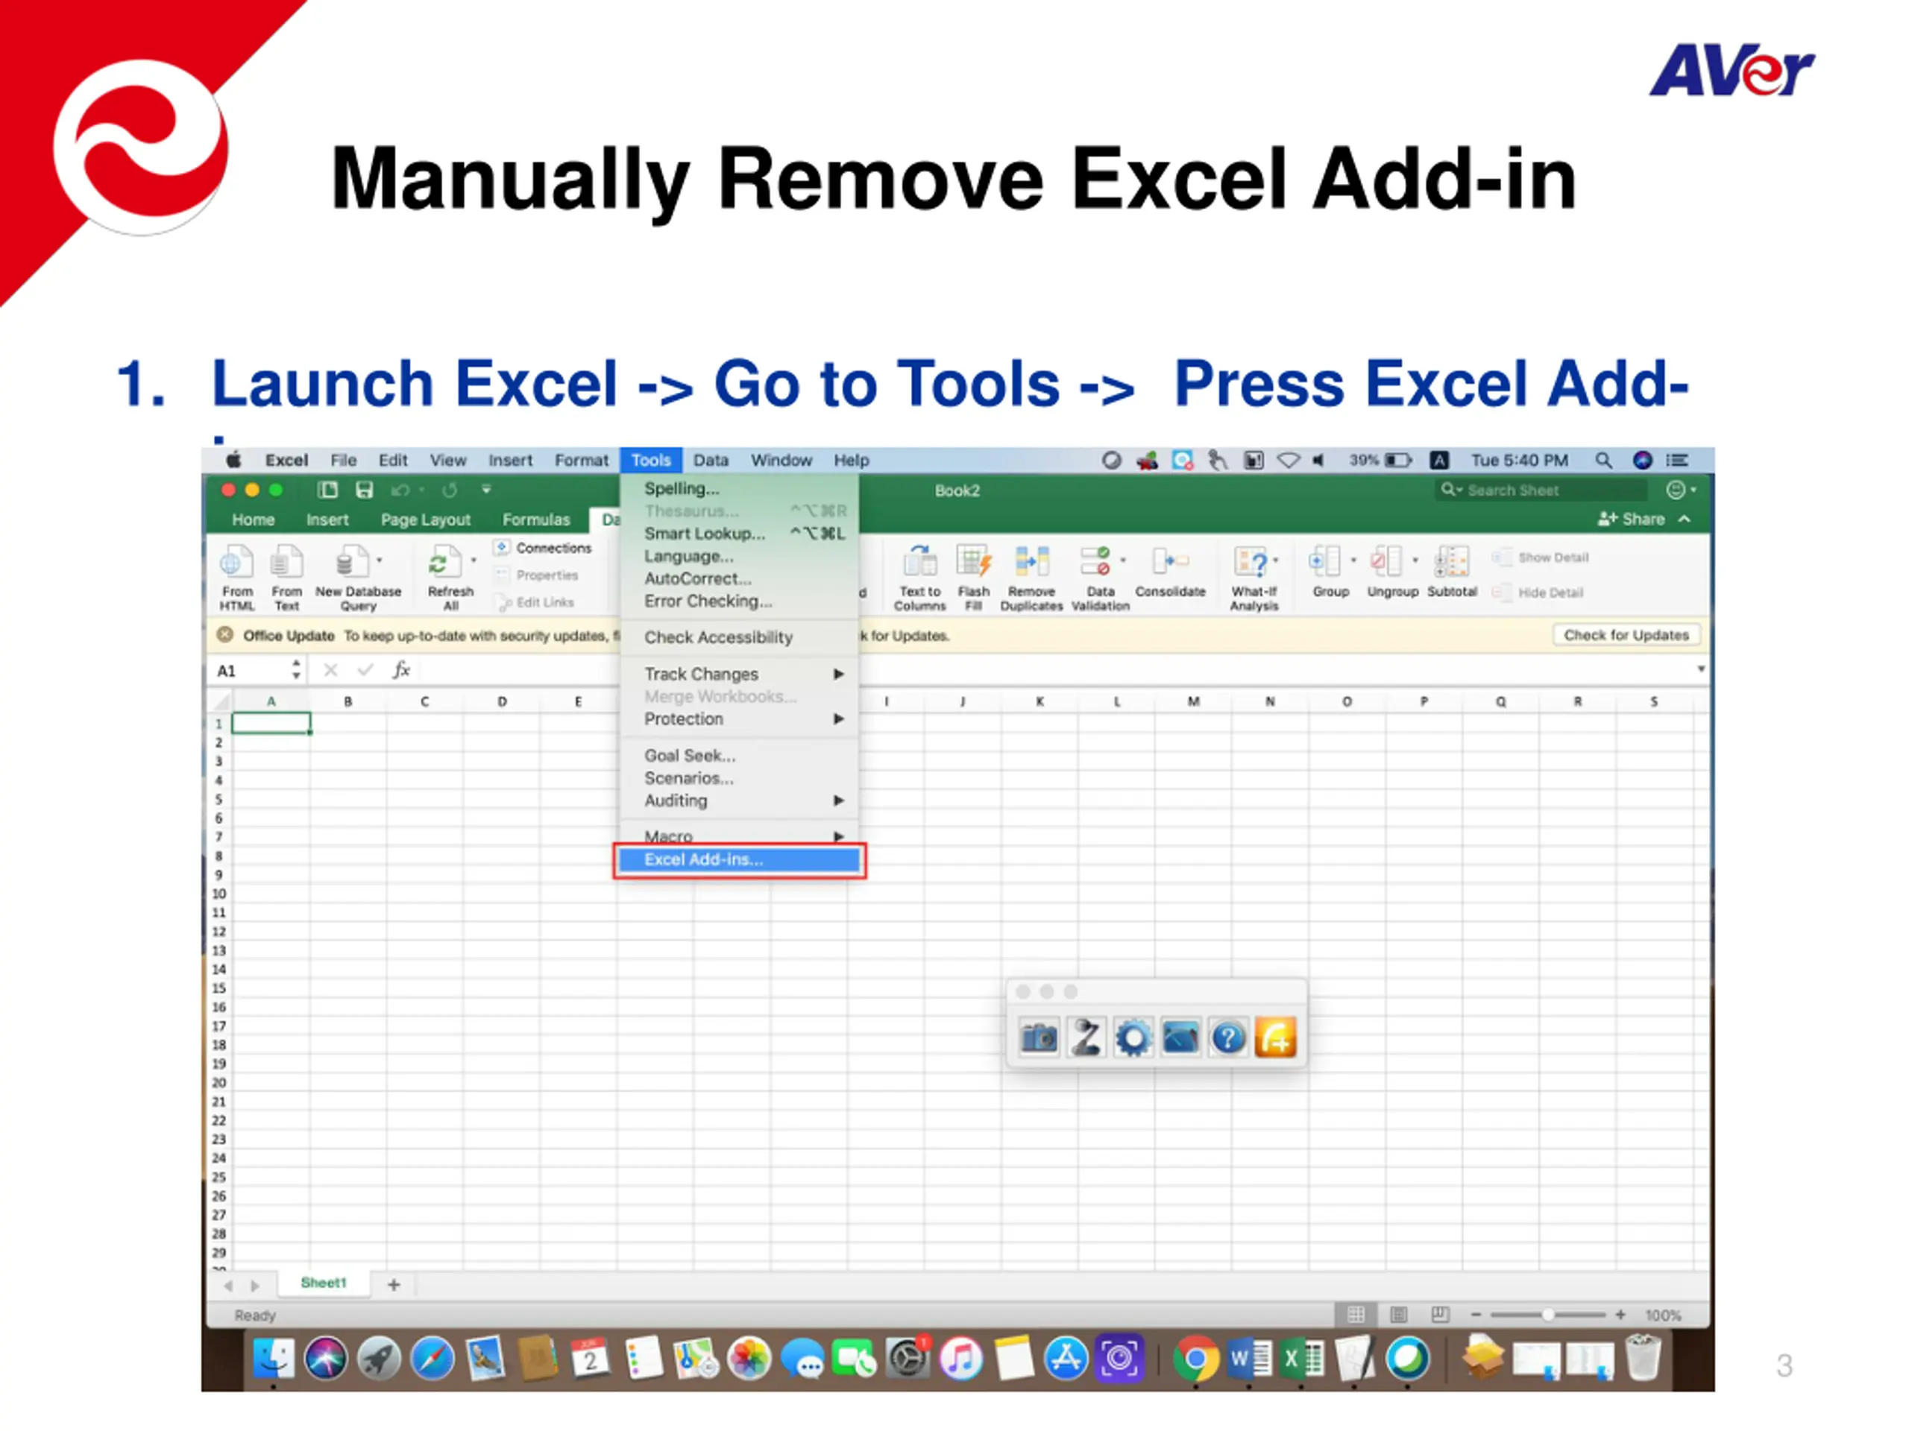This screenshot has width=1909, height=1431.
Task: Open the What-If Analysis dropdown arrow
Action: 1276,560
